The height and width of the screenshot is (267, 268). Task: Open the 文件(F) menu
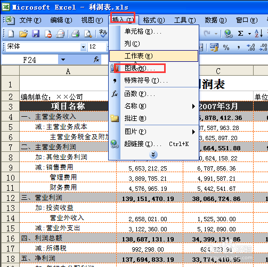click(x=30, y=20)
